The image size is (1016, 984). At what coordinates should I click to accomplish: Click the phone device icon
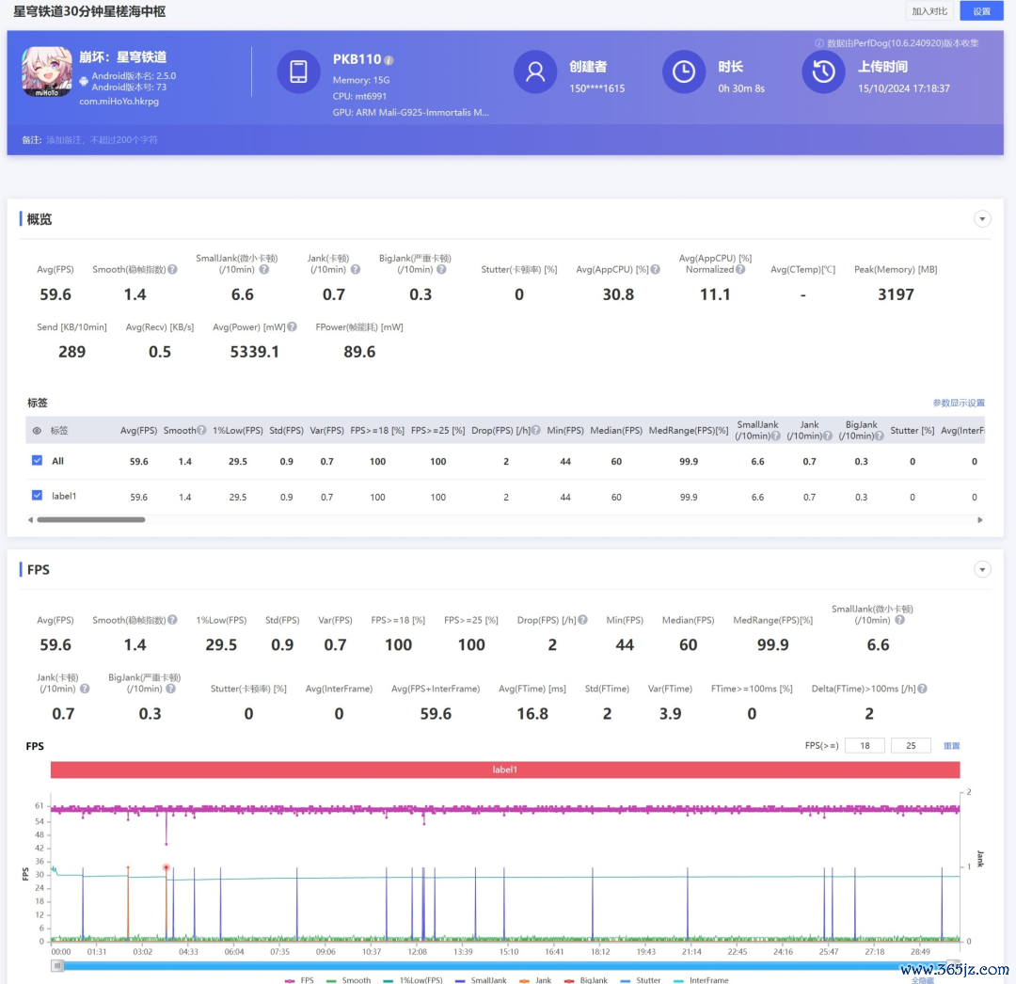pyautogui.click(x=299, y=71)
